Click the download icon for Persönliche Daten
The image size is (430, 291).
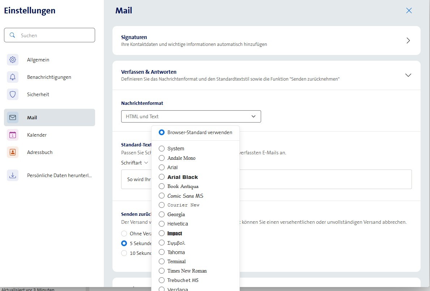tap(13, 175)
